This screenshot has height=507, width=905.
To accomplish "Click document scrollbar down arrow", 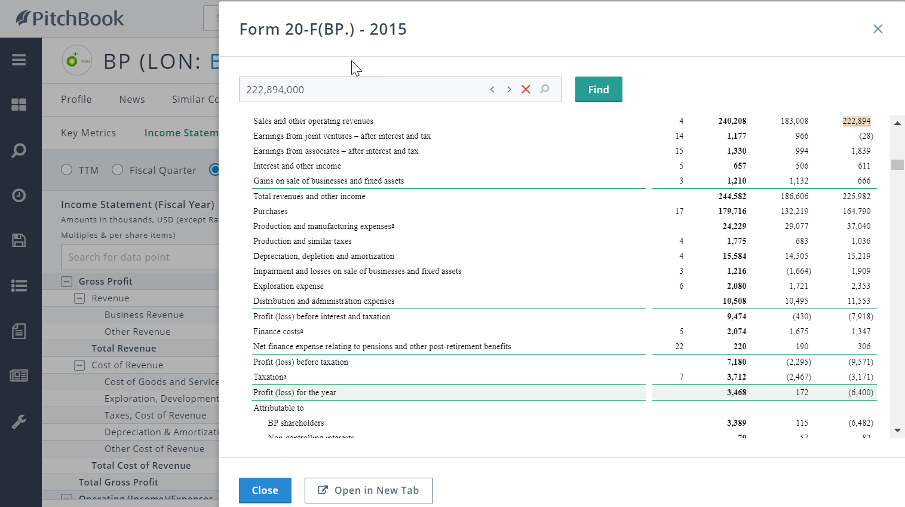I will coord(897,430).
